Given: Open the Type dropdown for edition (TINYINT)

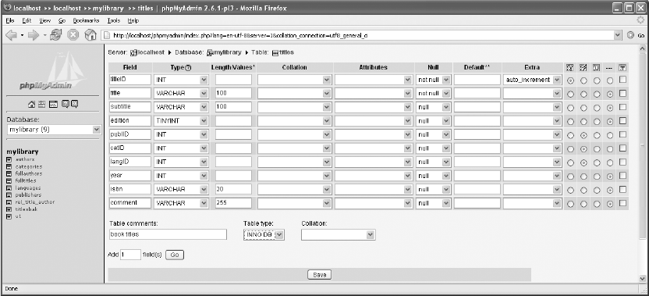Looking at the screenshot, I should 180,120.
